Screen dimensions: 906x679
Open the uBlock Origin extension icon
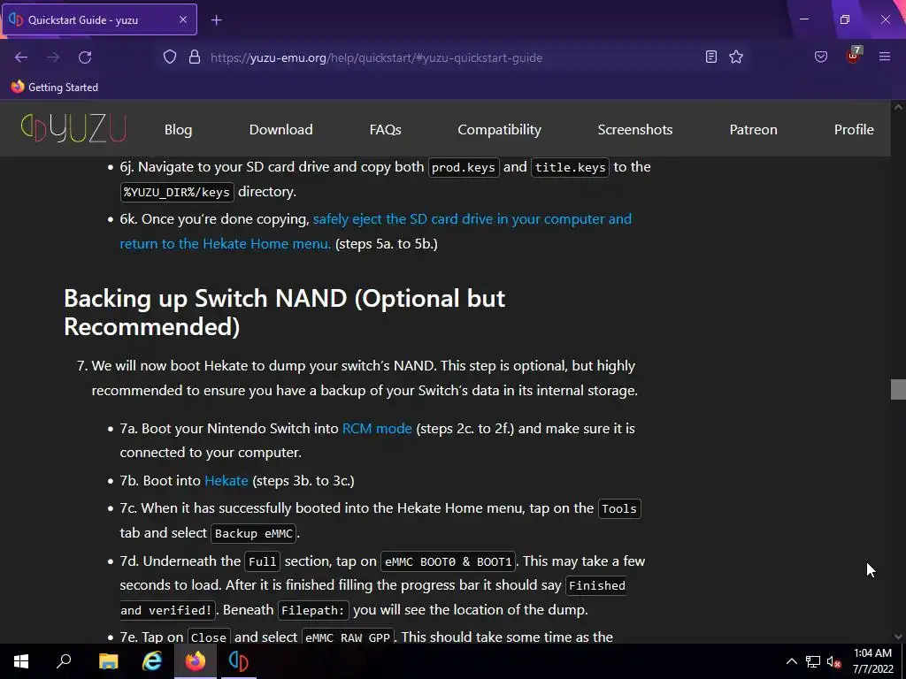pyautogui.click(x=854, y=56)
